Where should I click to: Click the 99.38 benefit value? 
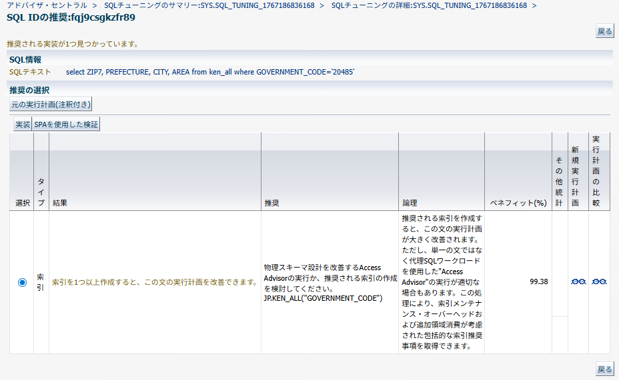click(x=538, y=282)
